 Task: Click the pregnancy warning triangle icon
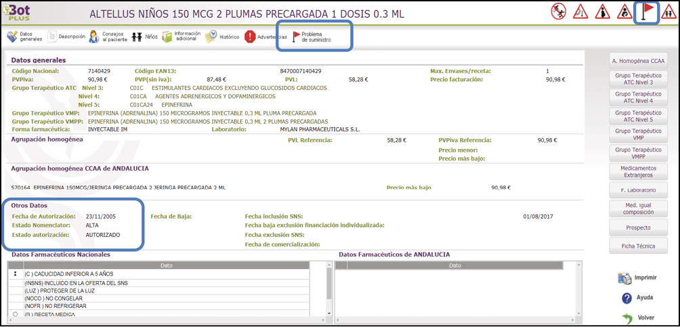[602, 12]
